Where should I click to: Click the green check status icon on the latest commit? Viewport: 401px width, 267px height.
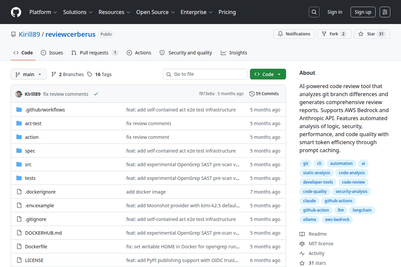[96, 94]
